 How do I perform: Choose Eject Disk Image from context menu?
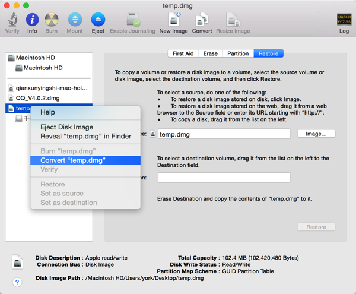click(x=85, y=127)
